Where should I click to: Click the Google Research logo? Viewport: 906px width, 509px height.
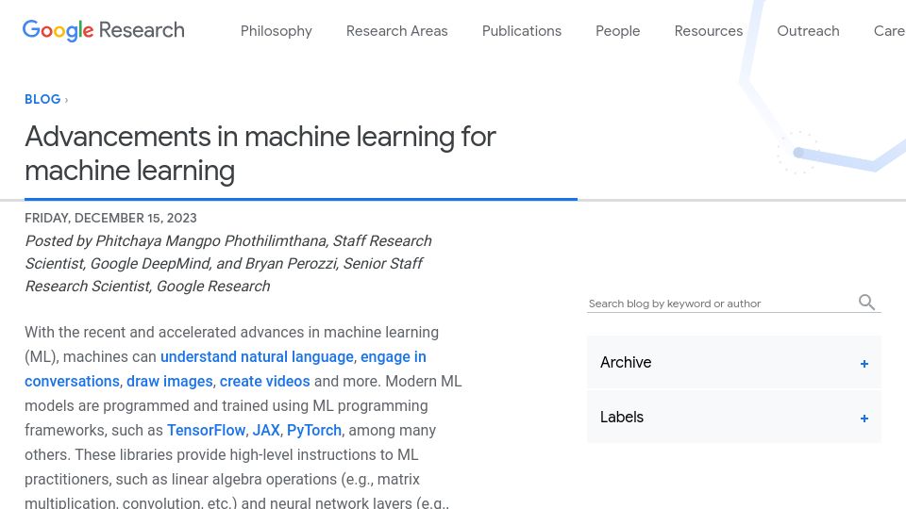tap(104, 30)
